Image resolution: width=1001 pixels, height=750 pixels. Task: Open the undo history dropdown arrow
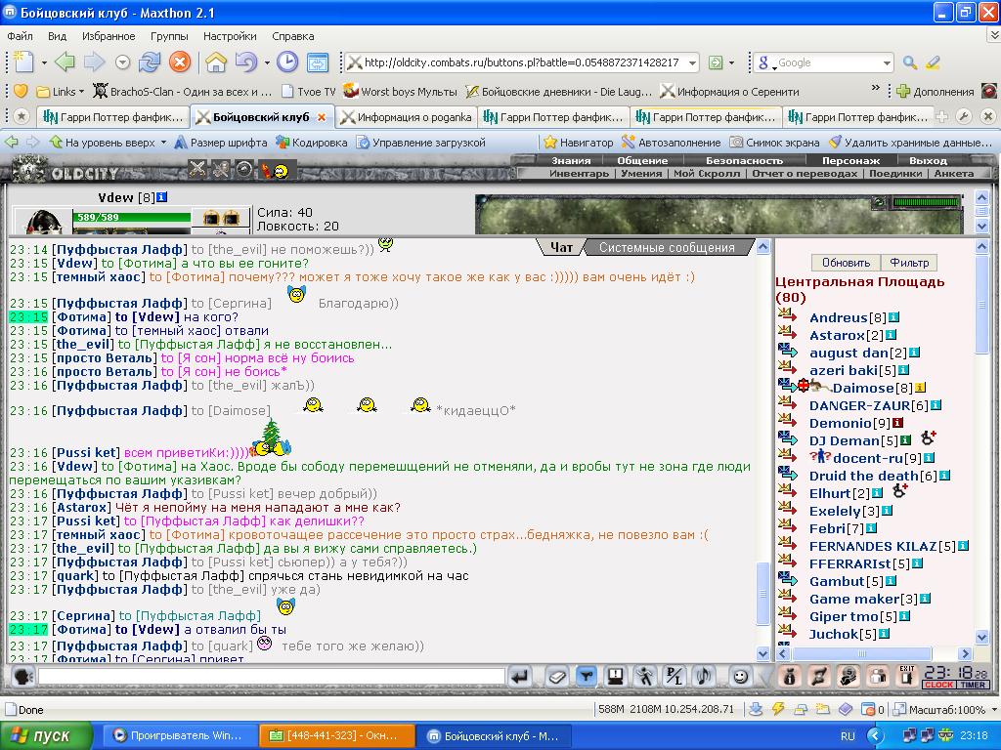pos(266,62)
